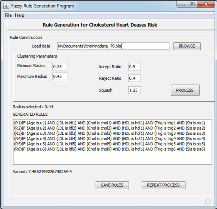217x209 pixels.
Task: Click the Accept Ratio field showing 0.9
Action: click(134, 66)
